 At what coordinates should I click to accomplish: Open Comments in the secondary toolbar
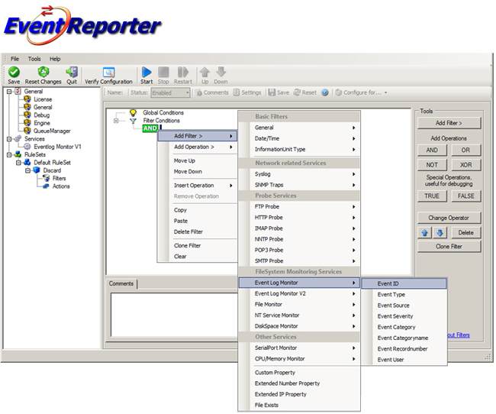point(212,92)
